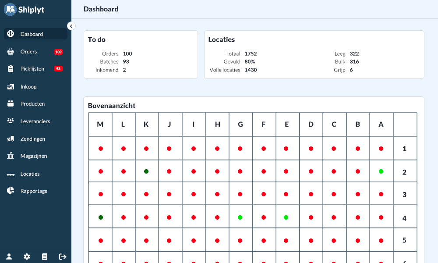The height and width of the screenshot is (263, 438).
Task: Click the Picklijsten clipboard icon
Action: point(11,69)
